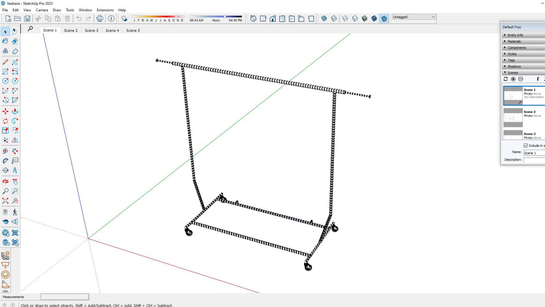Viewport: 545px width, 307px height.
Task: Switch to X-Ray face style
Action: (324, 18)
